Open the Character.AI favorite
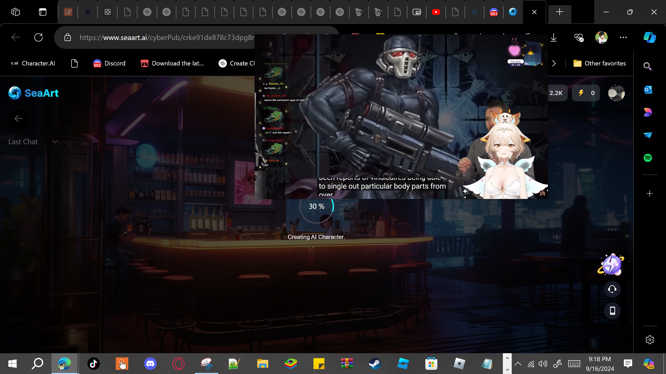The height and width of the screenshot is (374, 666). [x=33, y=63]
